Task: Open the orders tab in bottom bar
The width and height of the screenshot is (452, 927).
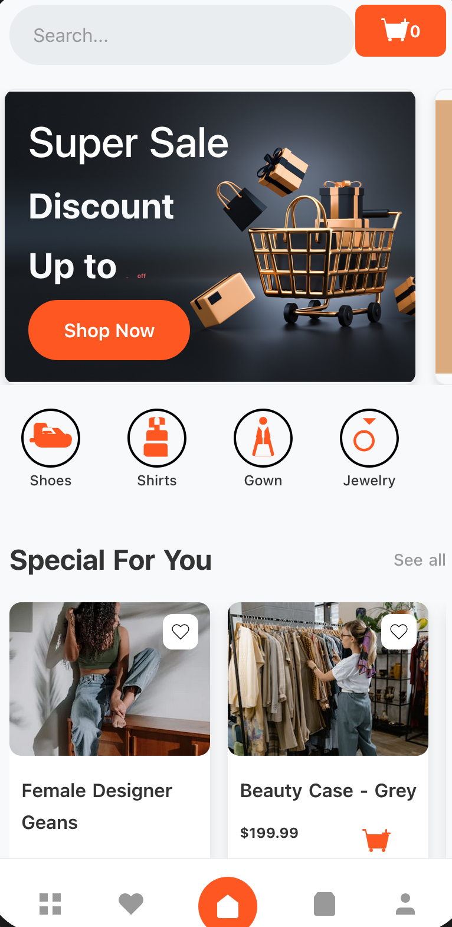Action: [325, 904]
